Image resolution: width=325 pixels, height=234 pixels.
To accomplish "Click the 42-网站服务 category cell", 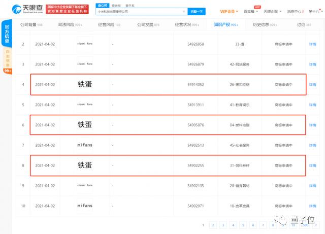I will pyautogui.click(x=240, y=64).
